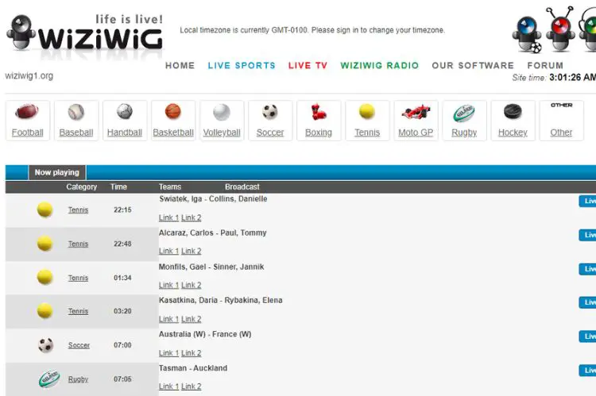The height and width of the screenshot is (396, 596).
Task: Open Link 2 for Tasman - Auckland
Action: point(192,386)
